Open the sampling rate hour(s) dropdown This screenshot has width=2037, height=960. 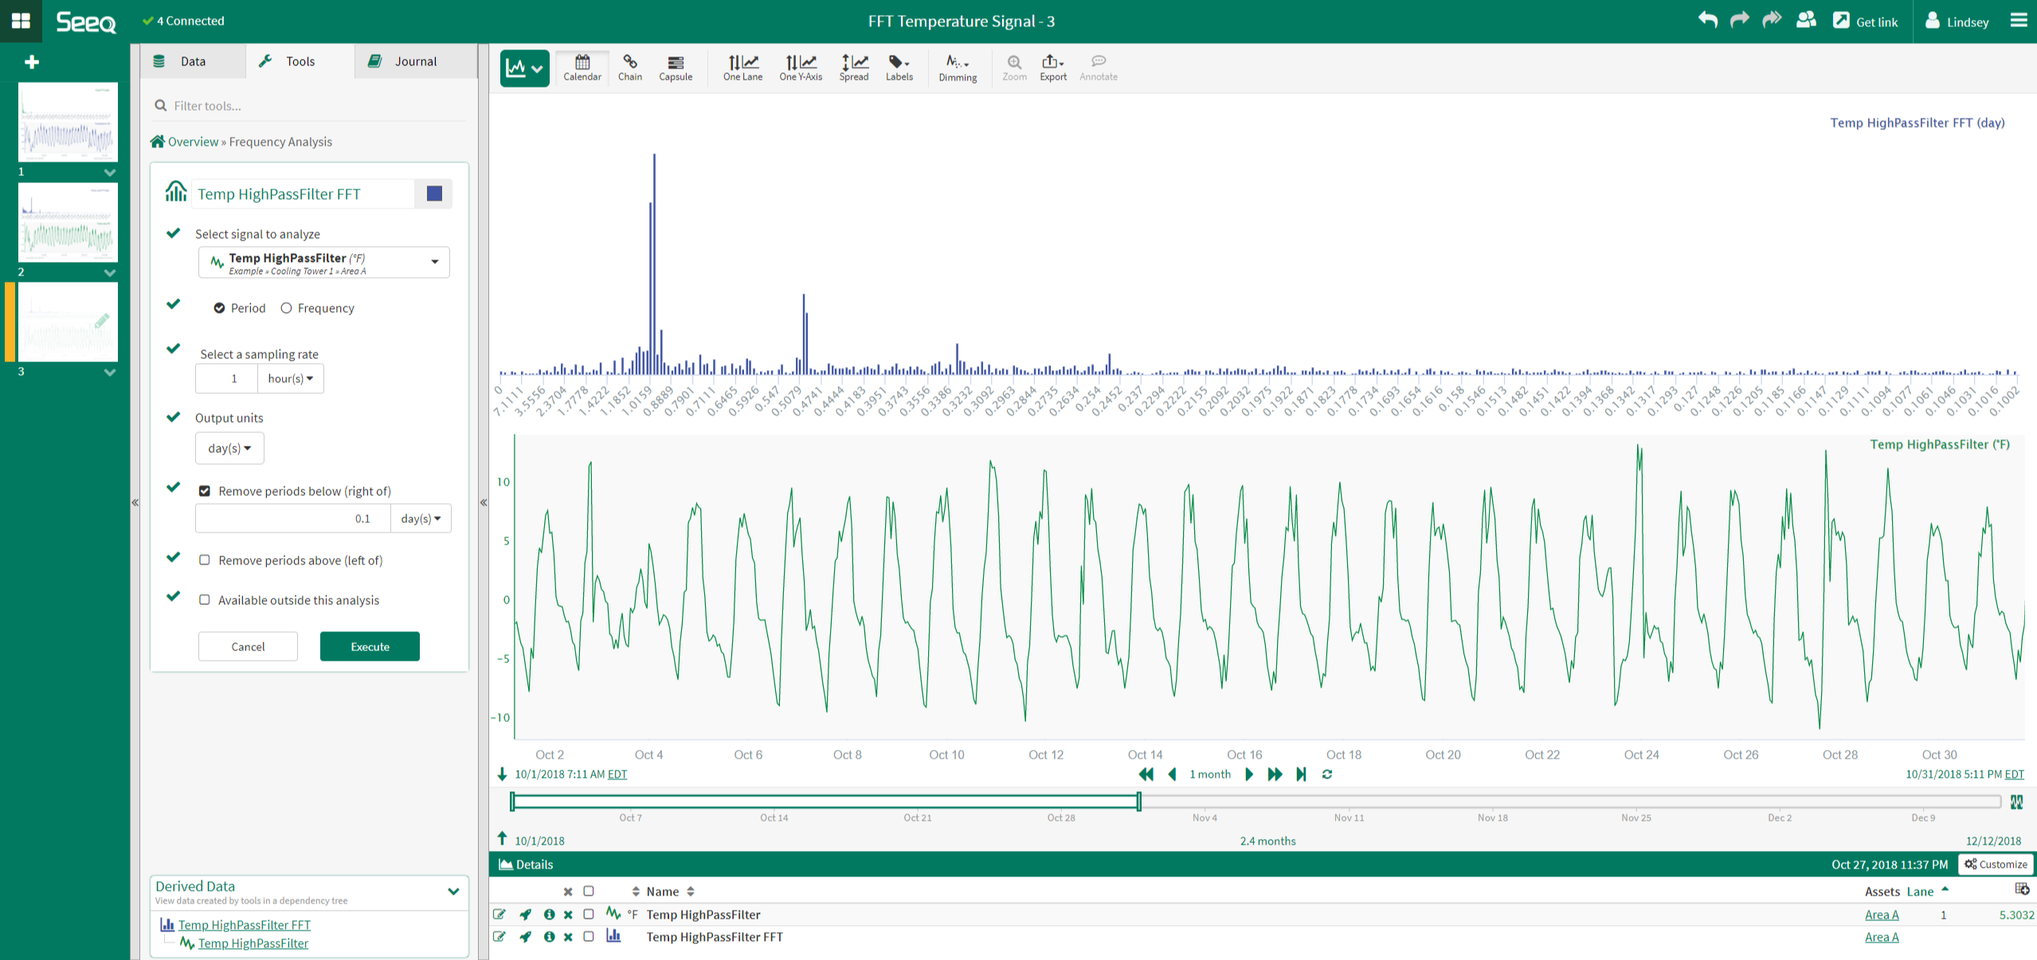pos(290,378)
